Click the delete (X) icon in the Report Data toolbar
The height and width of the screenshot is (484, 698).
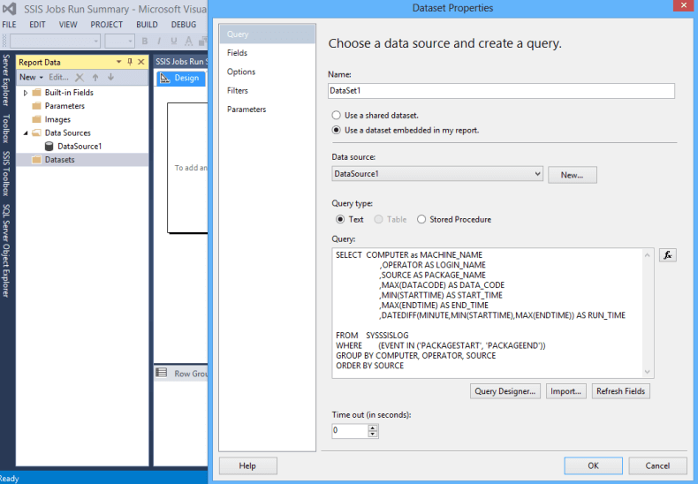click(x=80, y=78)
